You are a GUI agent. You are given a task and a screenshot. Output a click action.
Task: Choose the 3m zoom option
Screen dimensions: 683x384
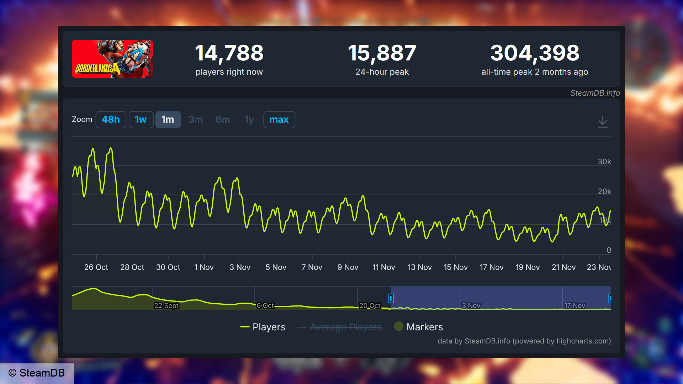coord(196,119)
